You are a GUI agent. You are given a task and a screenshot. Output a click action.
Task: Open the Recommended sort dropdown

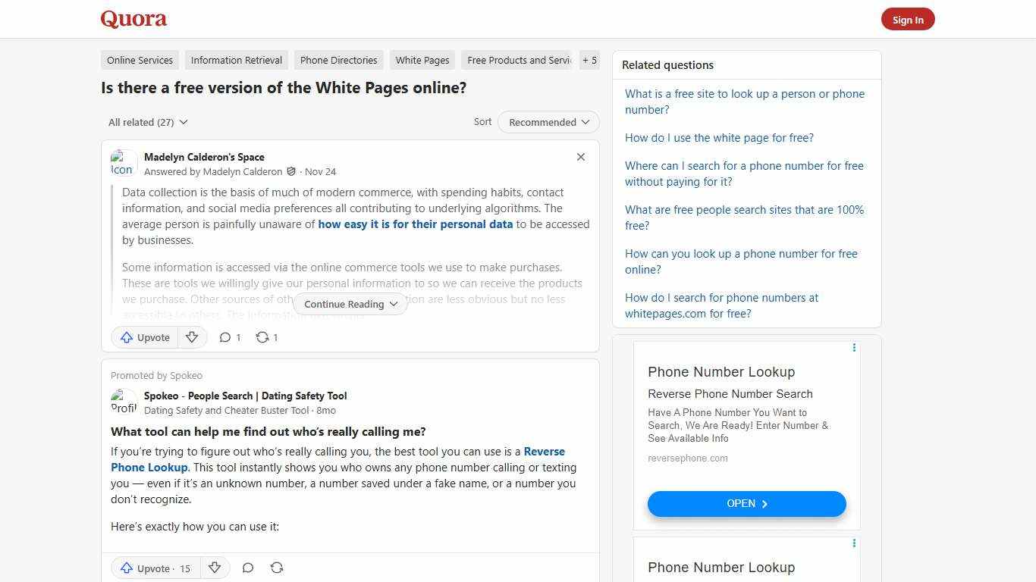[548, 122]
